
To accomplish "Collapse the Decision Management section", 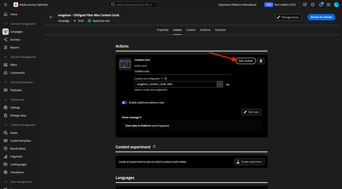I will click(x=5, y=57).
